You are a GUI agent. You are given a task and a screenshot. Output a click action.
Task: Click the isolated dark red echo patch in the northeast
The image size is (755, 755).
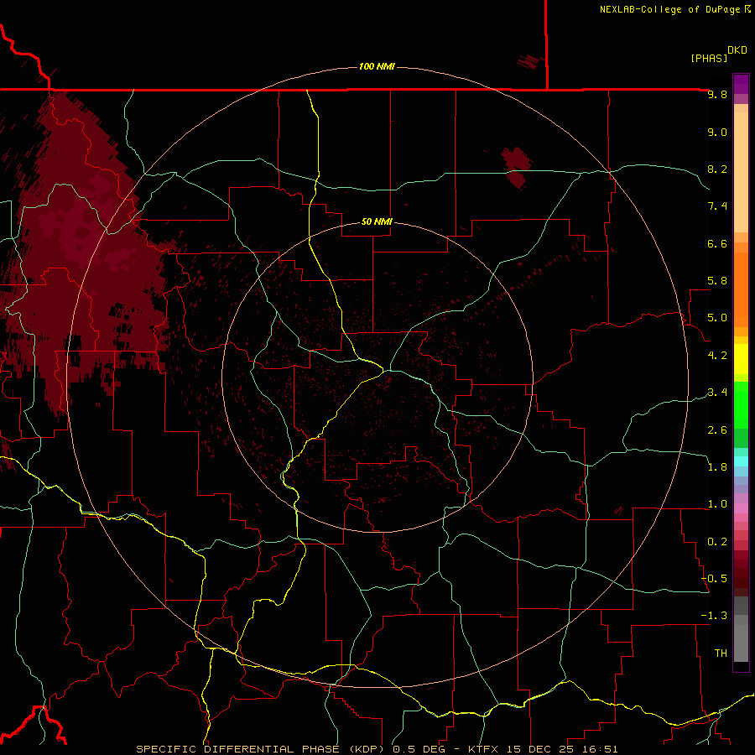517,167
